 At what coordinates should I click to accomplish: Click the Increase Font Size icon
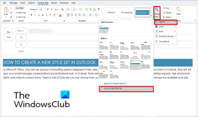[48, 9]
